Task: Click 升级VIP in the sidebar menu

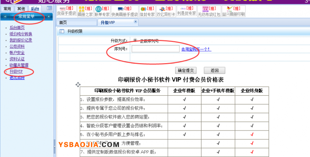Action: (x=16, y=71)
